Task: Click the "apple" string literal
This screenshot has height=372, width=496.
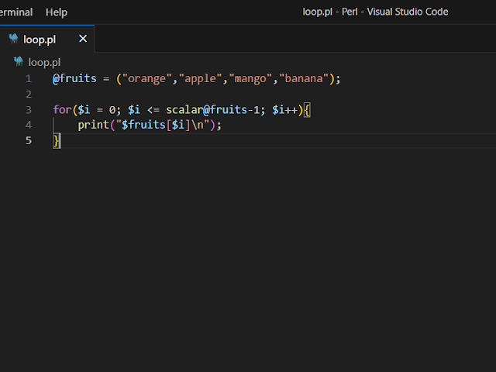Action: point(200,78)
